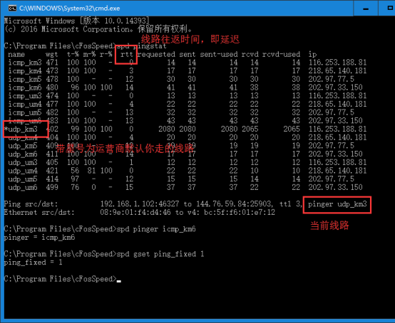395x323 pixels.
Task: Click the 'spd pinger icmp_km6' command line
Action: click(x=156, y=229)
